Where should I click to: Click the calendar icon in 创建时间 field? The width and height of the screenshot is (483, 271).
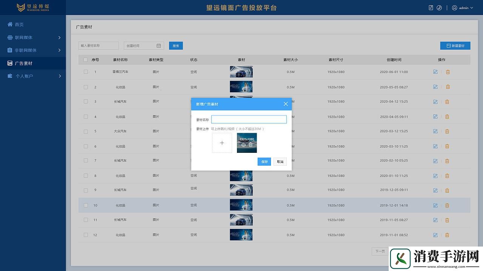click(x=158, y=46)
